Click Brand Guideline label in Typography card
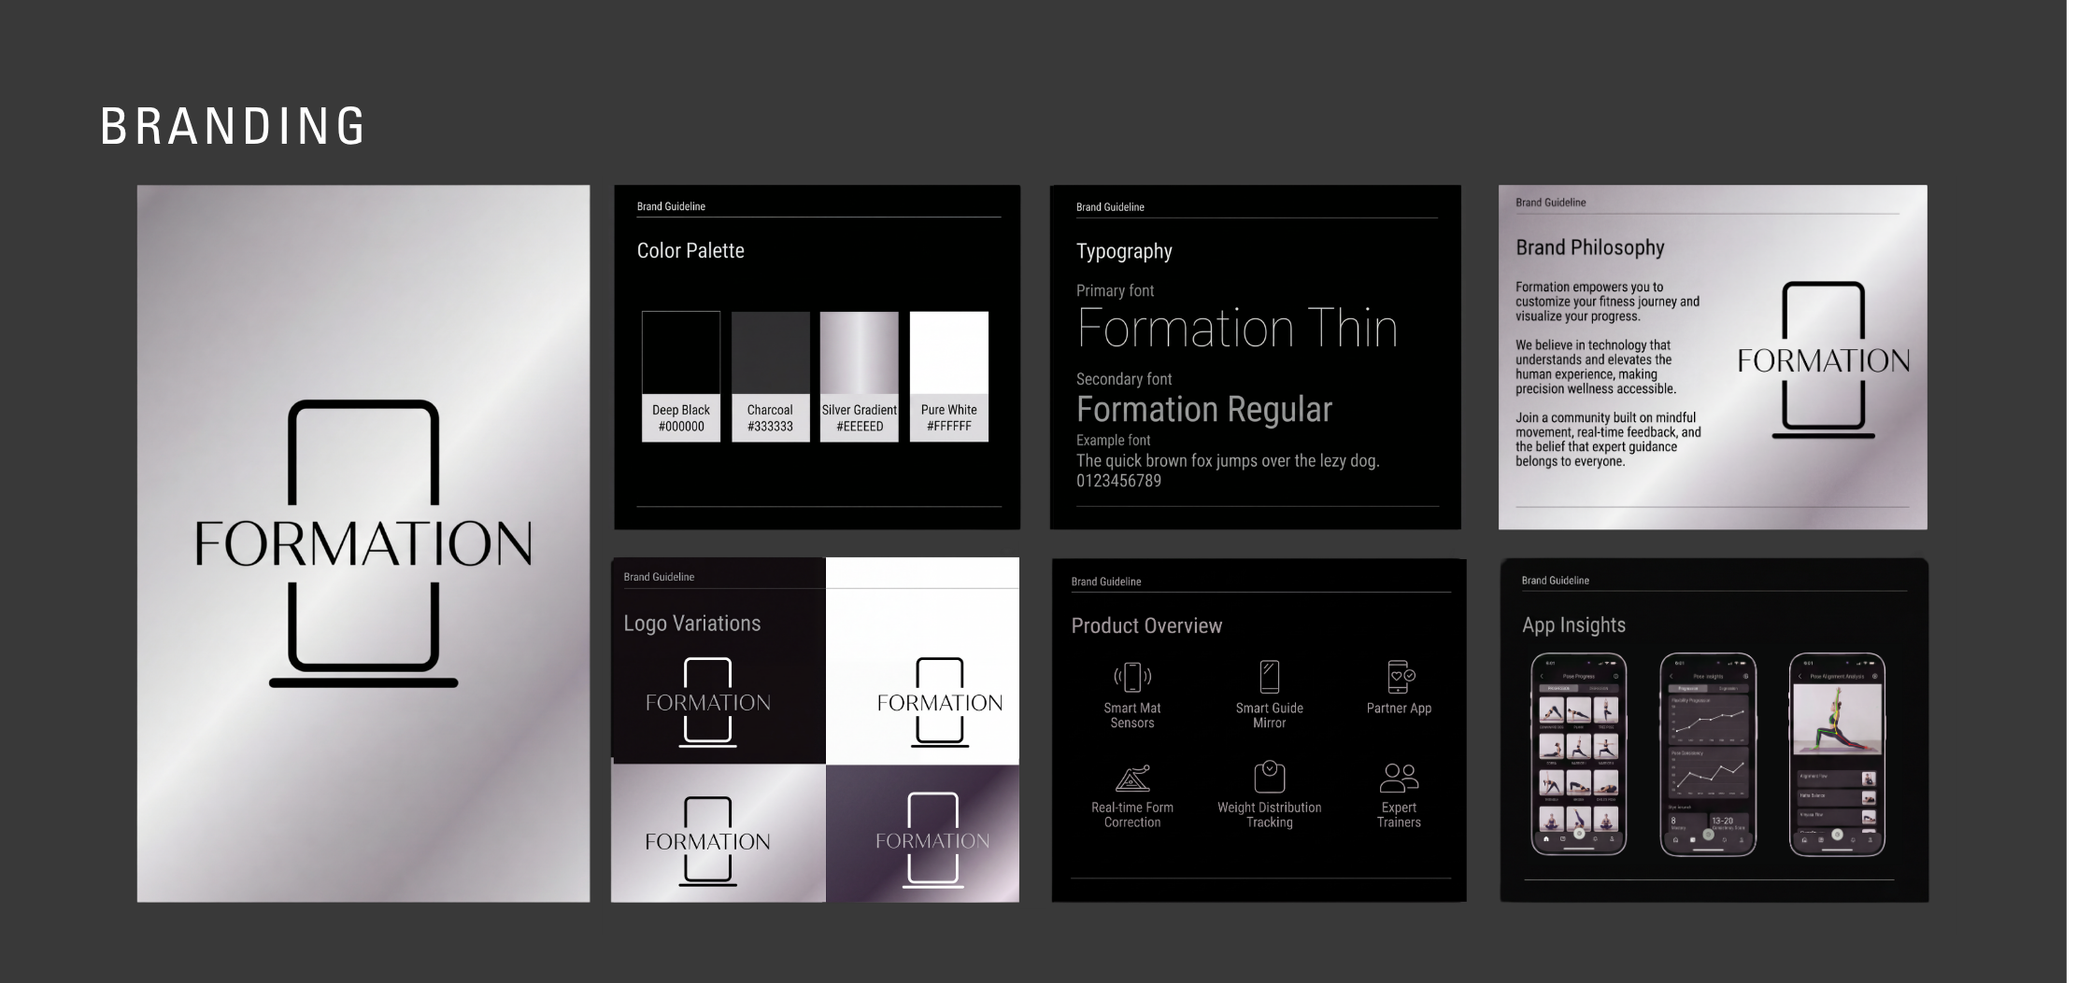The image size is (2077, 983). (x=1110, y=207)
